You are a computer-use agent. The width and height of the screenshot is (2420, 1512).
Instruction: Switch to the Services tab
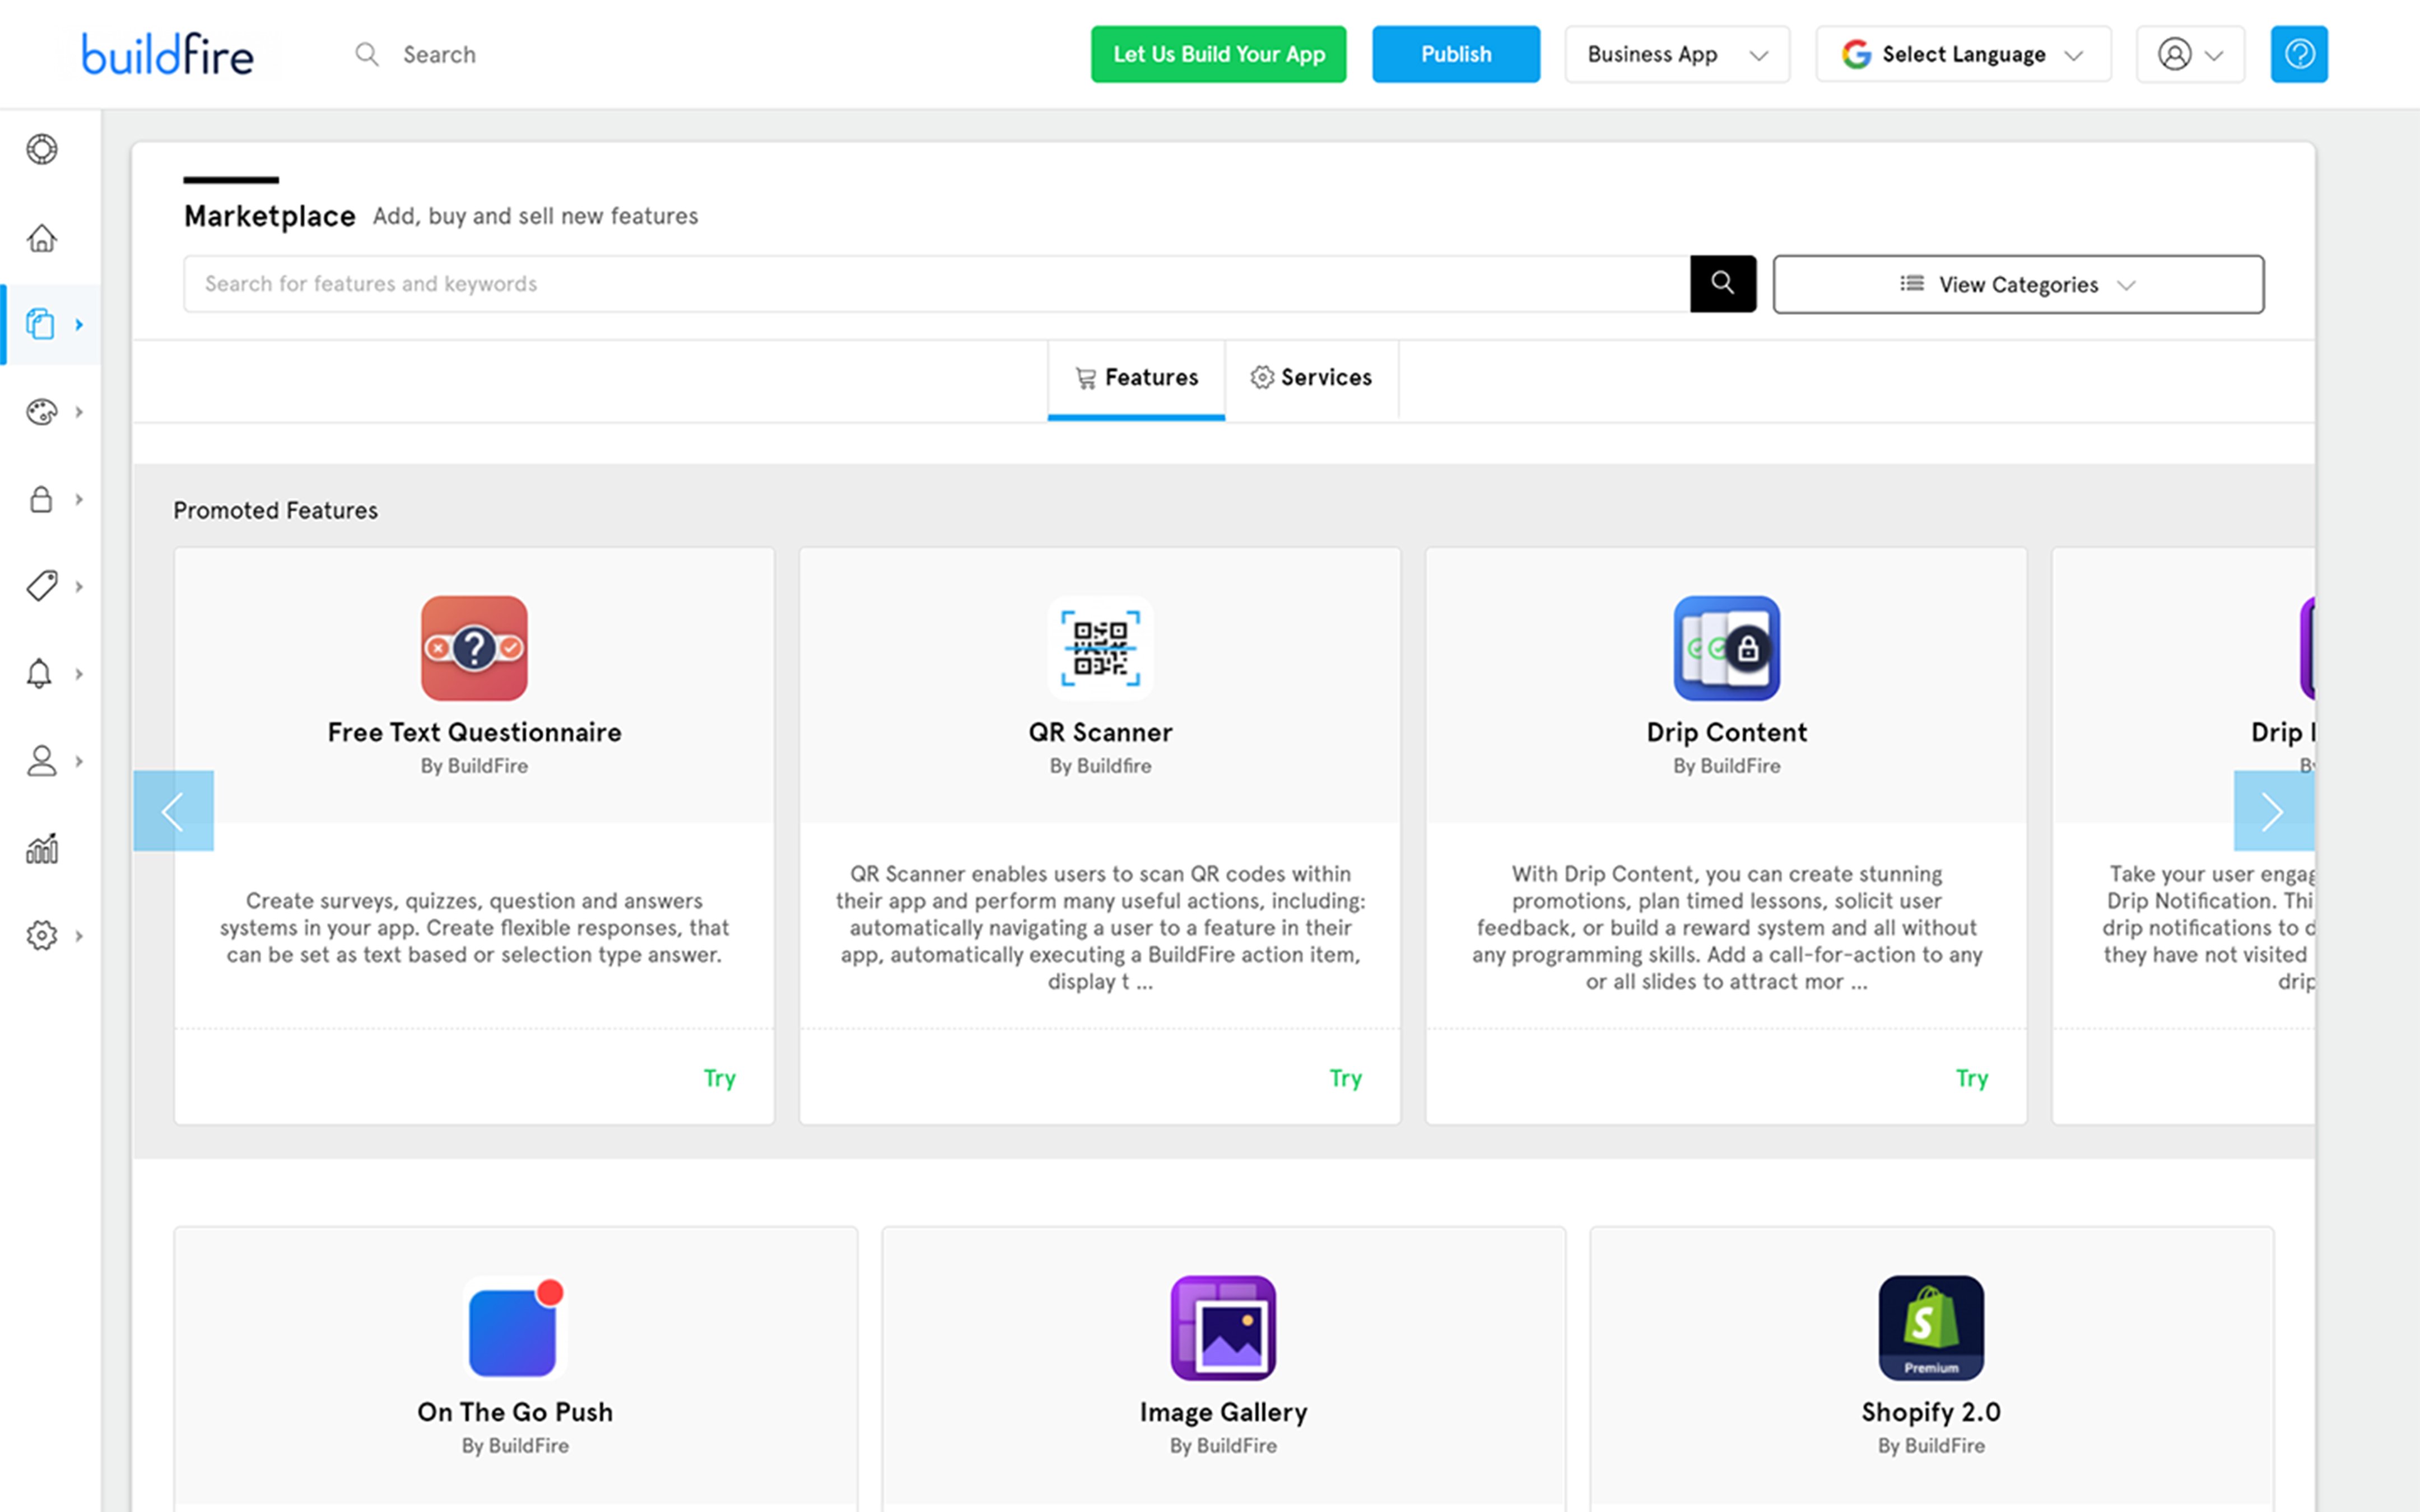point(1311,378)
